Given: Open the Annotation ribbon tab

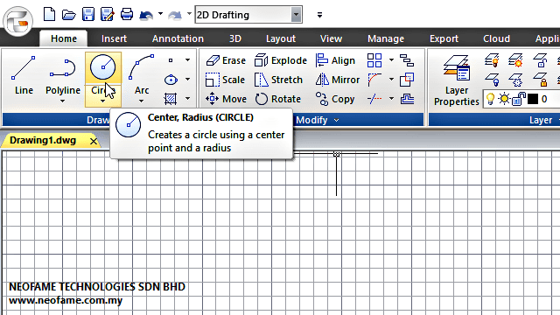Looking at the screenshot, I should (178, 38).
